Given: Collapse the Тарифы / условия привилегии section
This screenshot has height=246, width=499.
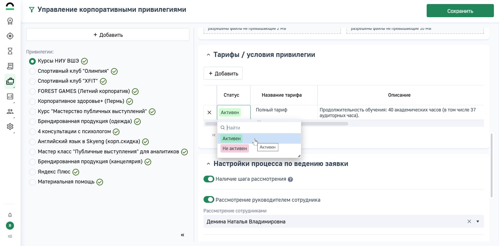Looking at the screenshot, I should [x=208, y=55].
